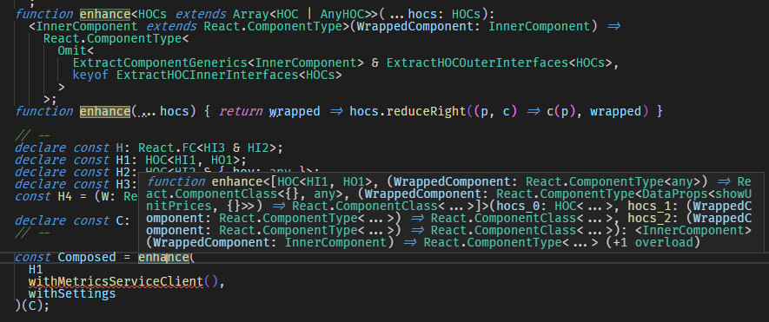Click the withSettings argument

(72, 293)
